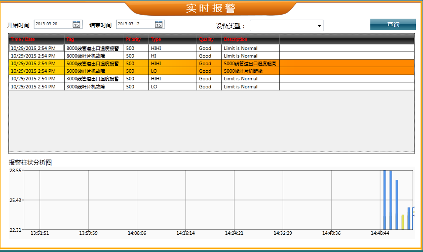This screenshot has width=423, height=252.
Task: Select the 8000线管道出口温度报警 alarm row
Action: pos(94,48)
